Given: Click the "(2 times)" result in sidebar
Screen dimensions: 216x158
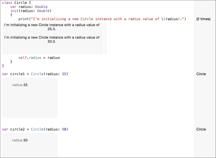Looking at the screenshot, I should (x=203, y=19).
